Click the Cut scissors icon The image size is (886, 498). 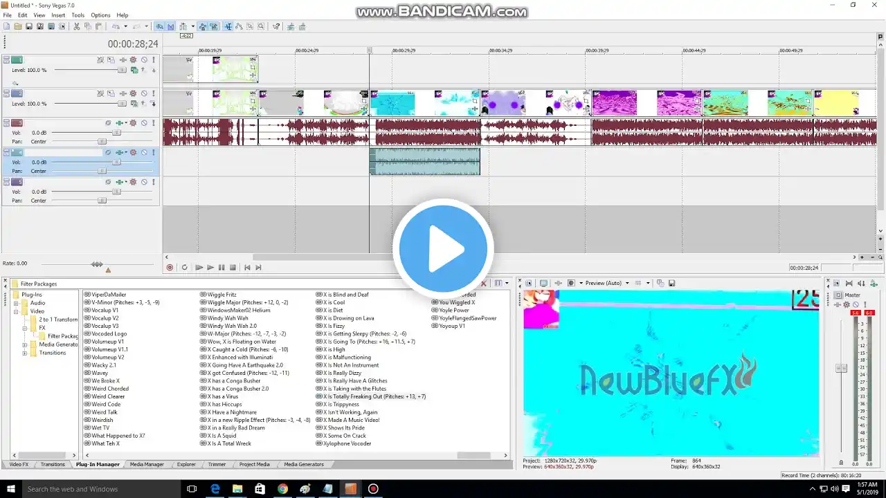click(x=76, y=26)
